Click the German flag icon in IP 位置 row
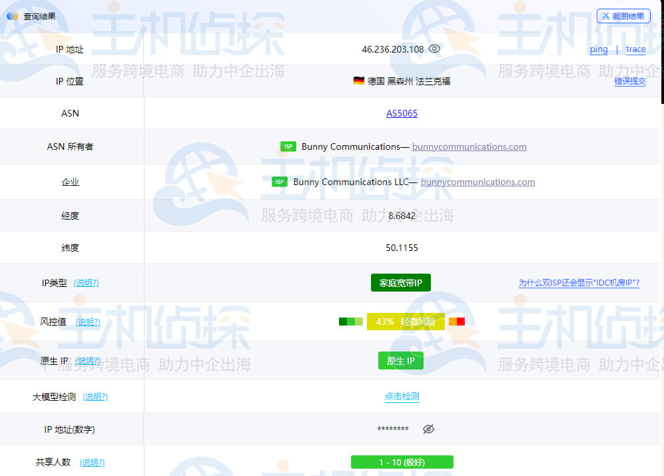Image resolution: width=664 pixels, height=476 pixels. 358,81
